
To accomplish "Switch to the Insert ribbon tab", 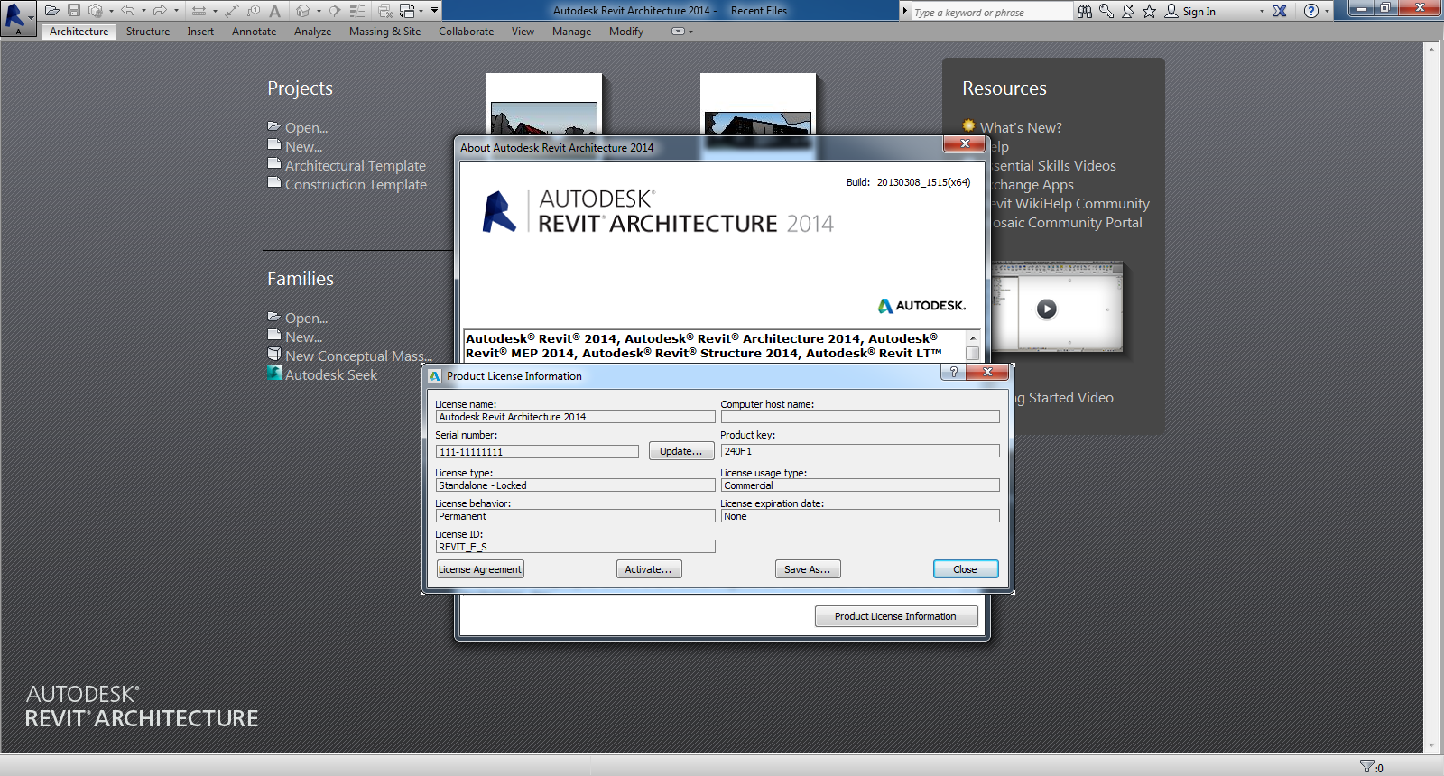I will (200, 32).
